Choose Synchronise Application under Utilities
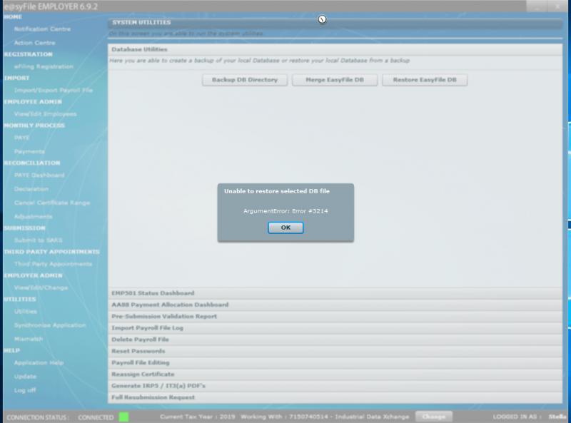 [49, 325]
